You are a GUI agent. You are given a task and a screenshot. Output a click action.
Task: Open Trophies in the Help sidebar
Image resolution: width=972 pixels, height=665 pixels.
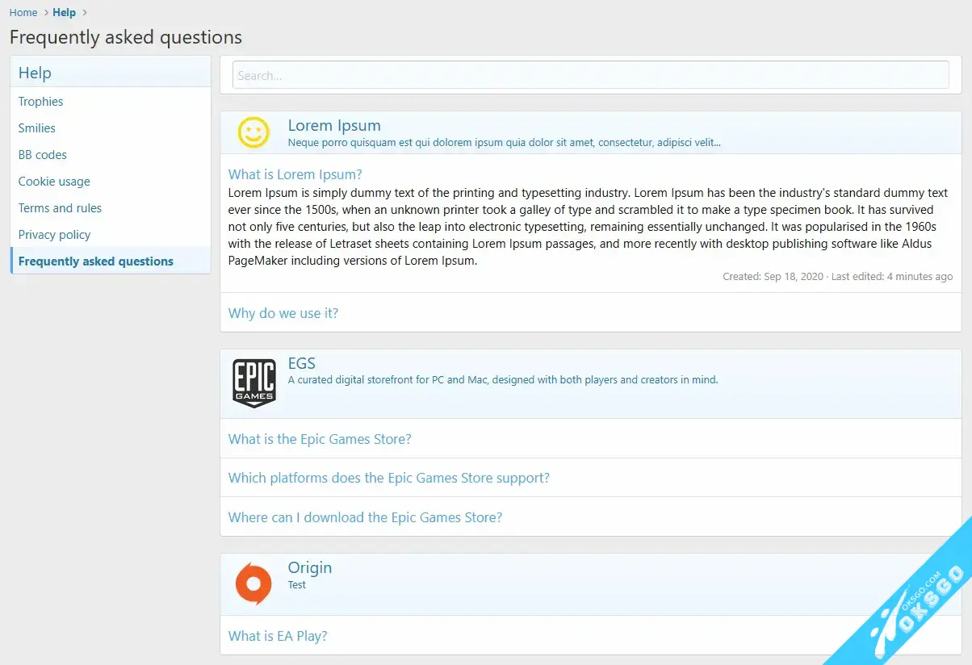coord(41,102)
